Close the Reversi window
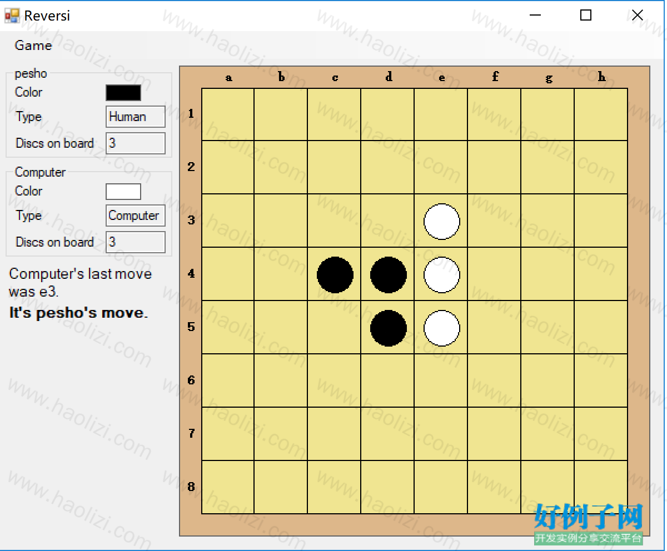 click(638, 16)
